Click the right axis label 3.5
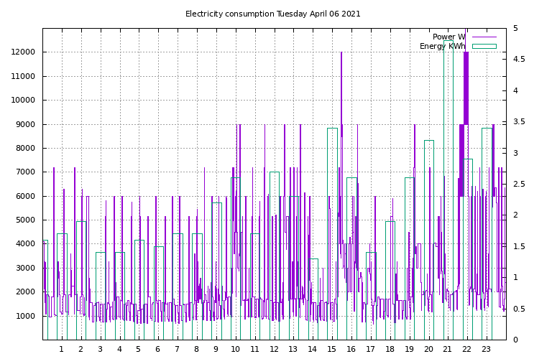Image resolution: width=552 pixels, height=359 pixels. [x=519, y=121]
